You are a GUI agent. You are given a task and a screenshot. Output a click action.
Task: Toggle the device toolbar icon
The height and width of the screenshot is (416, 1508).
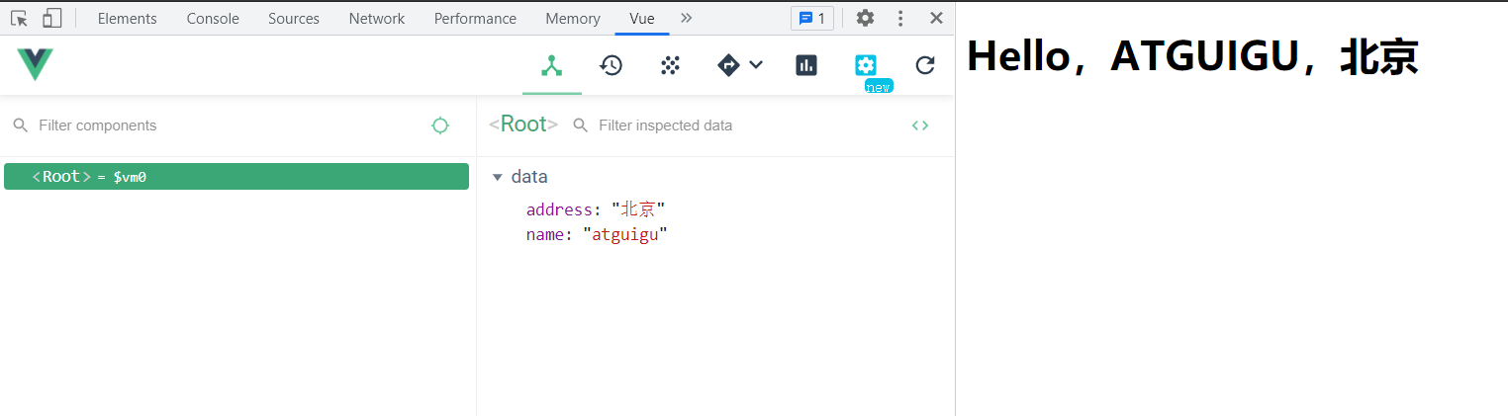click(52, 18)
